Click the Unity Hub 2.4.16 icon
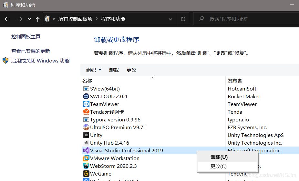 [x=86, y=143]
